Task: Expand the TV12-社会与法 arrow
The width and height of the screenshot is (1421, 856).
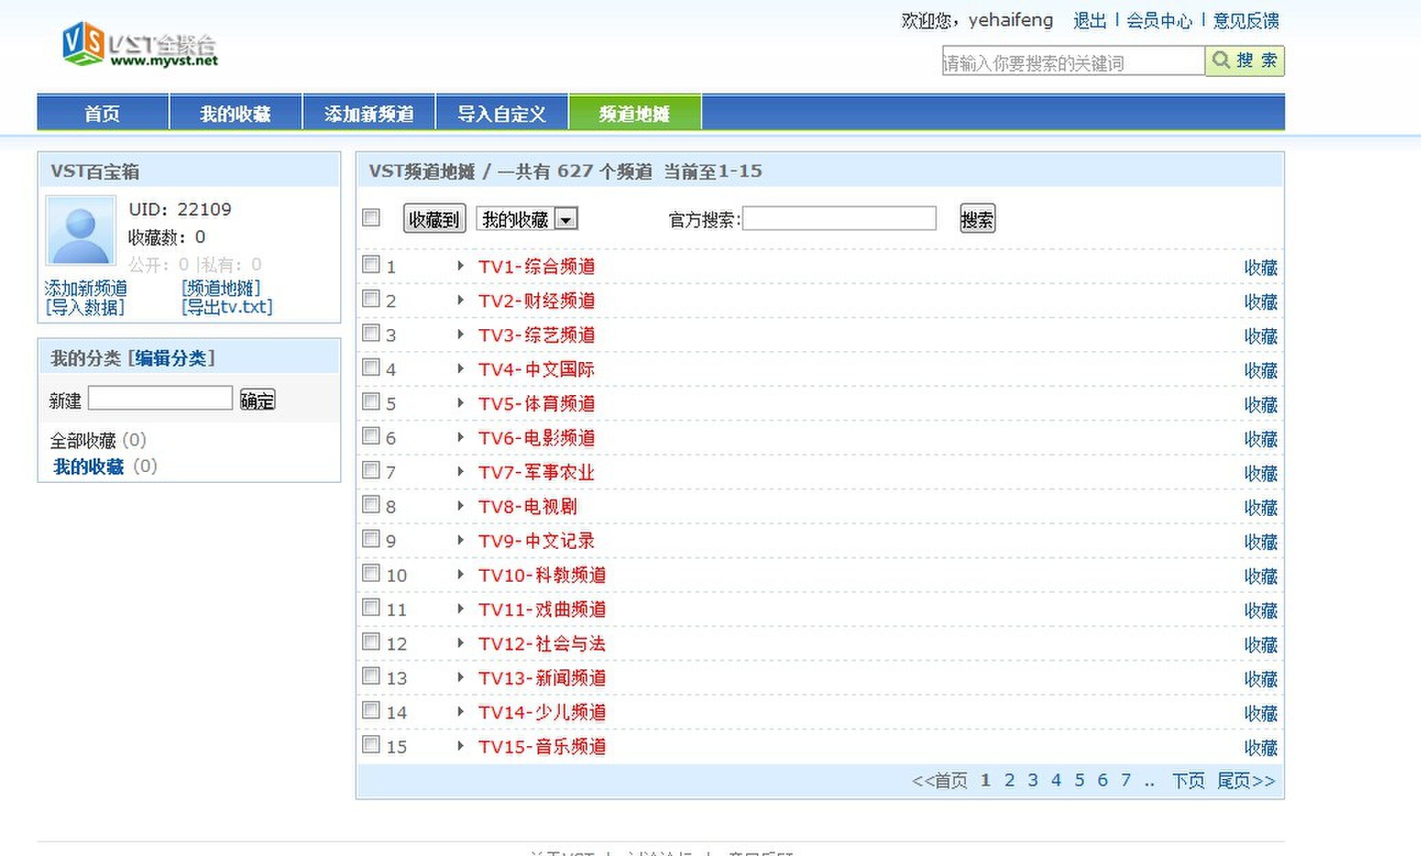Action: [461, 643]
